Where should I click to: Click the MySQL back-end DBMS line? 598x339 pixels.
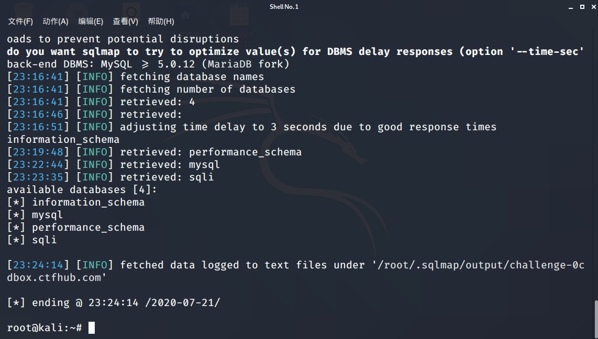click(147, 64)
